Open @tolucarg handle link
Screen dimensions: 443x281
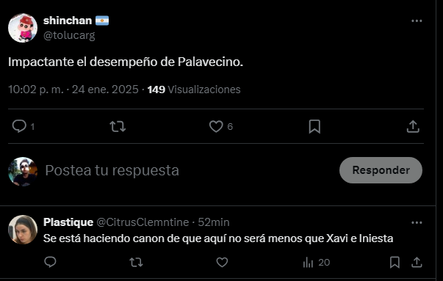click(x=69, y=35)
